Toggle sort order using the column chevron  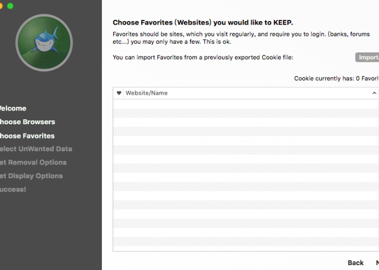point(374,93)
